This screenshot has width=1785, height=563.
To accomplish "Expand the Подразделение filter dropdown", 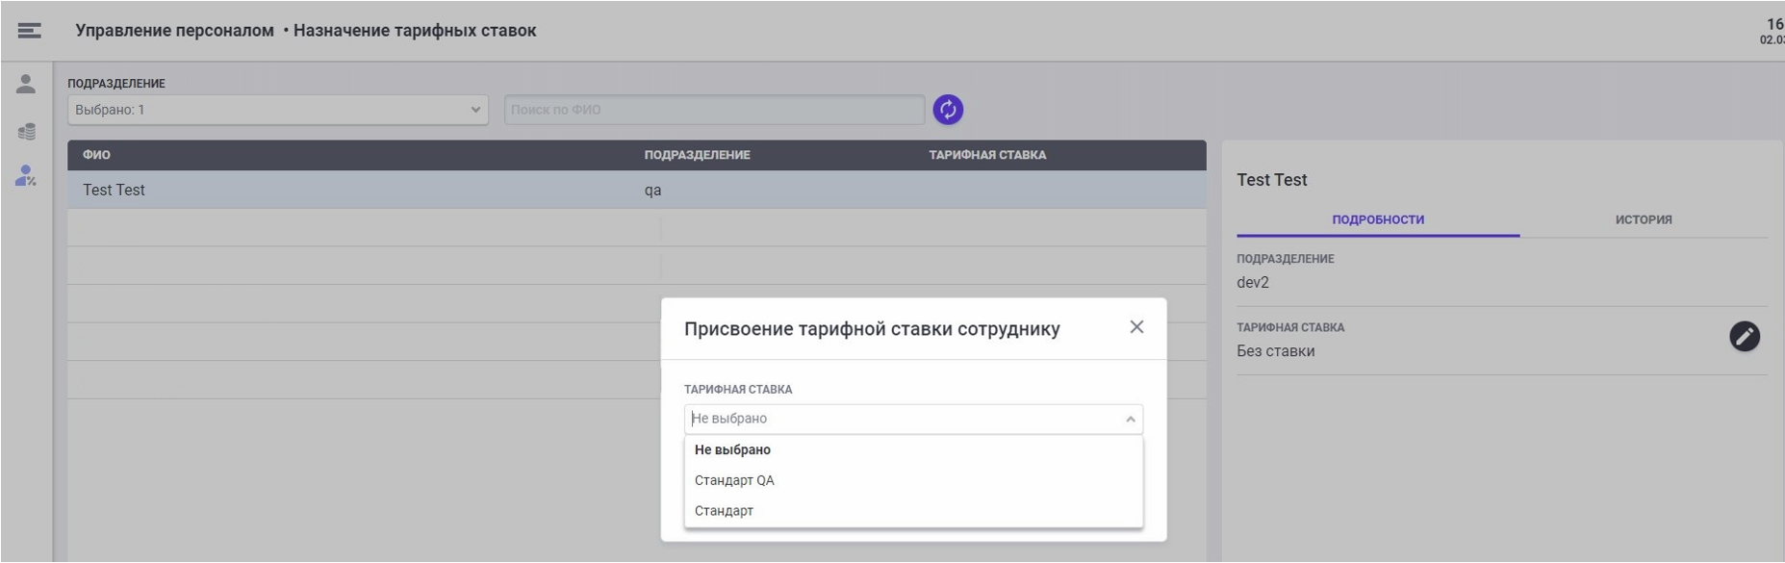I will (x=277, y=110).
